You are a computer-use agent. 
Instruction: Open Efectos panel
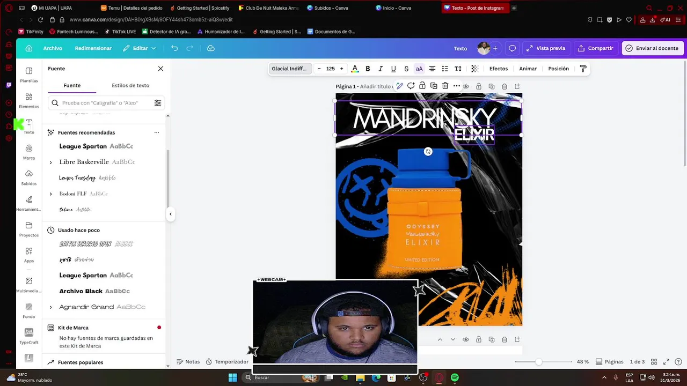(x=499, y=69)
